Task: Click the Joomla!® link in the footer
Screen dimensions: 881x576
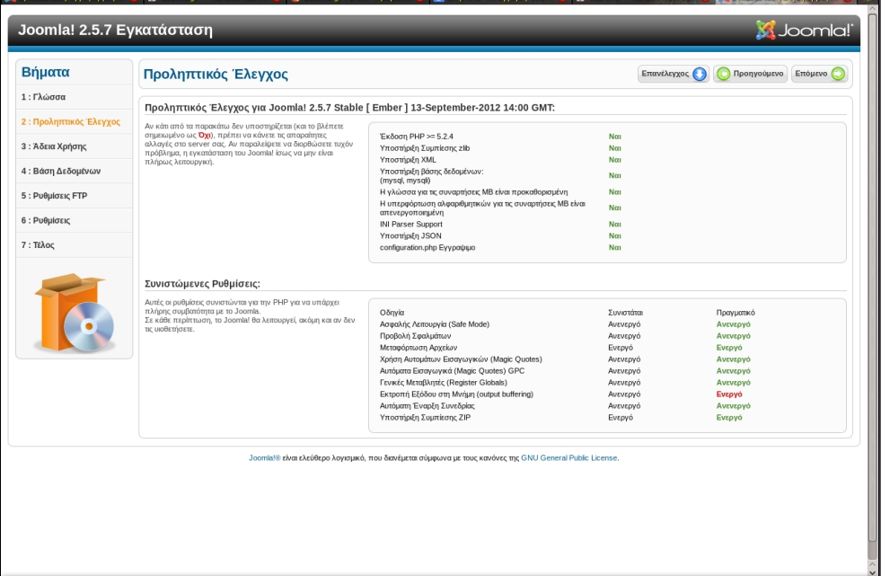Action: tap(265, 457)
